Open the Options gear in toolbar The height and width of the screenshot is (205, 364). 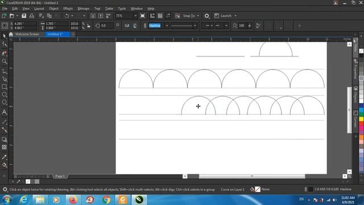(206, 16)
